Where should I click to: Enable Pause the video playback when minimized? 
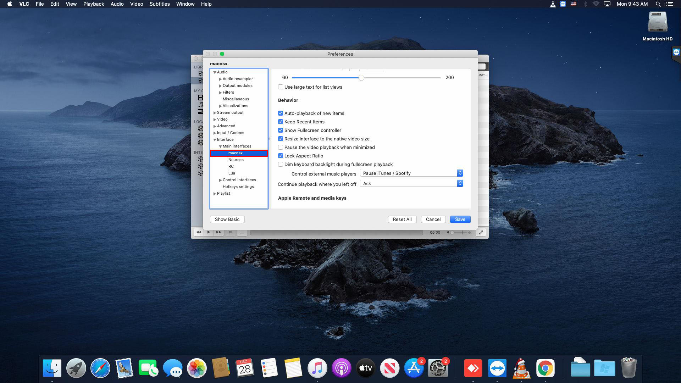(281, 147)
